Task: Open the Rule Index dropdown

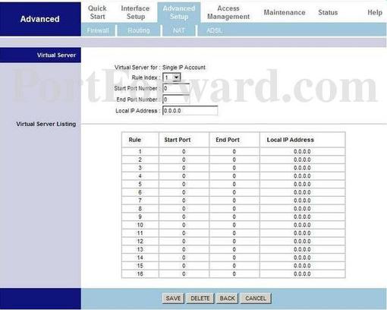Action: coord(171,77)
